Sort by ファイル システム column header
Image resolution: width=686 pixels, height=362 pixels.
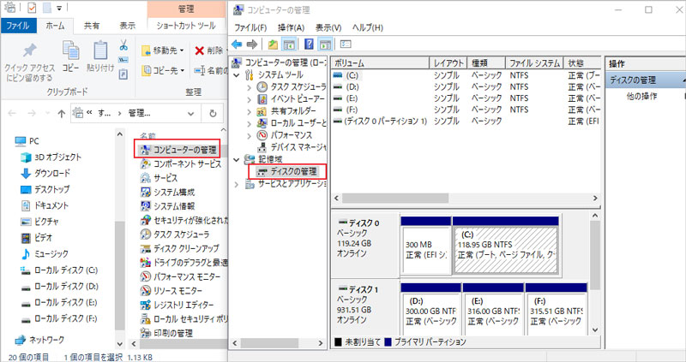point(534,63)
